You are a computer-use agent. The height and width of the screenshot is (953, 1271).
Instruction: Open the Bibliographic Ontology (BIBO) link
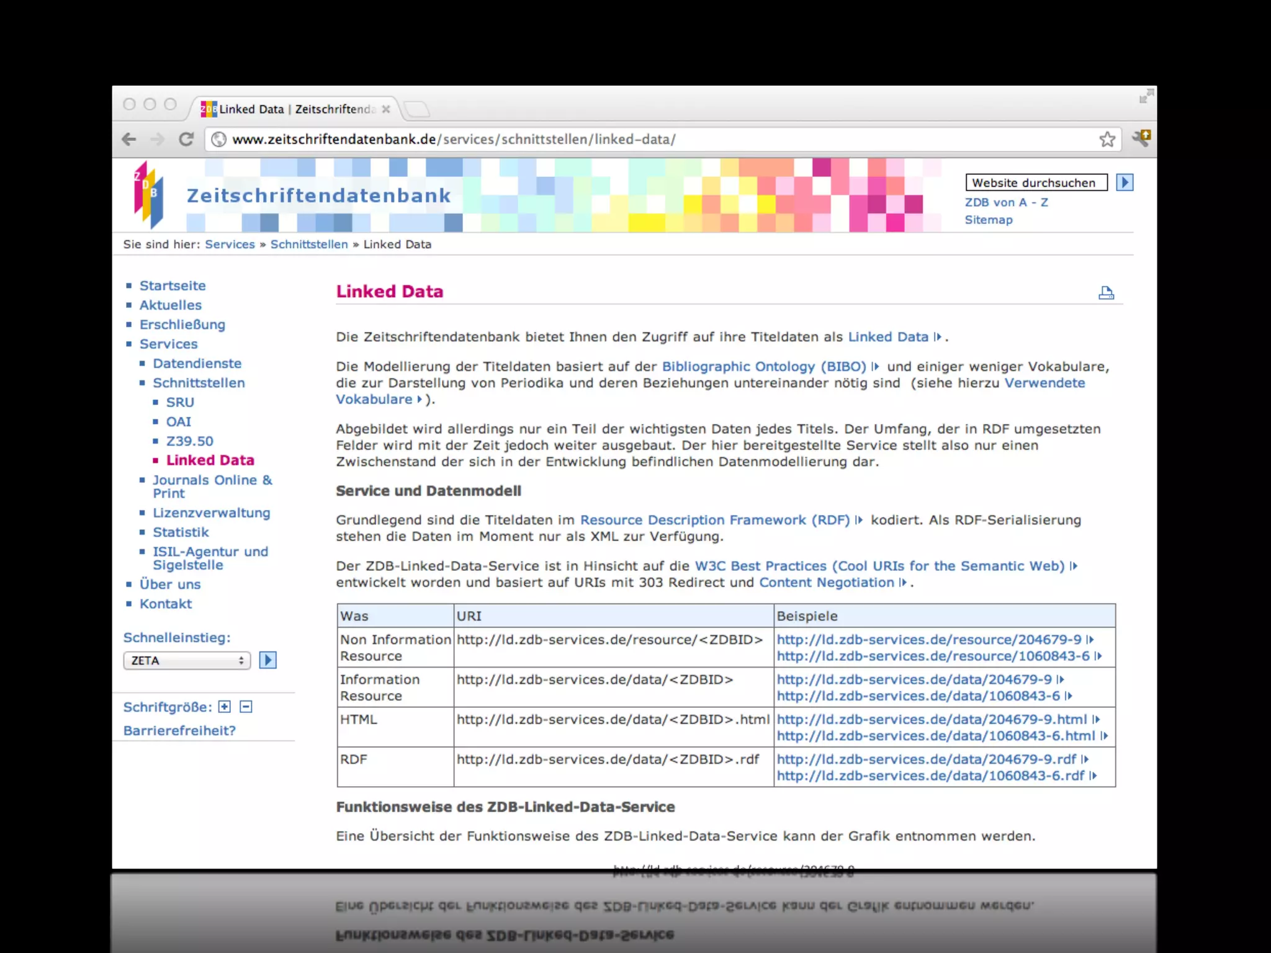tap(763, 367)
